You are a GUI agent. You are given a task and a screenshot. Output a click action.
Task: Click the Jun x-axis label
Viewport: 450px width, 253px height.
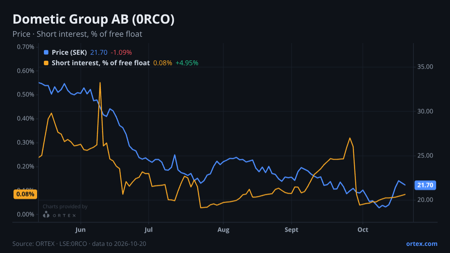pos(81,229)
